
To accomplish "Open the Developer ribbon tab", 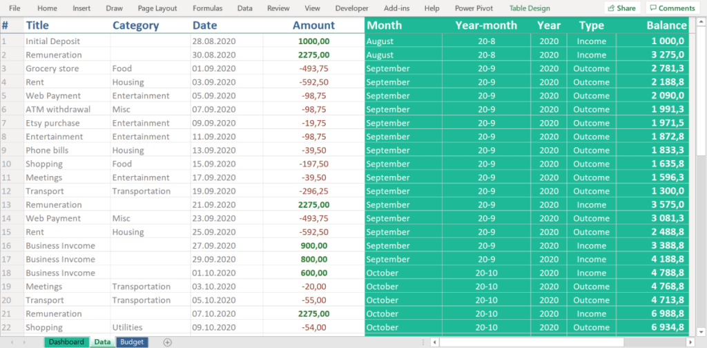I will [x=351, y=8].
